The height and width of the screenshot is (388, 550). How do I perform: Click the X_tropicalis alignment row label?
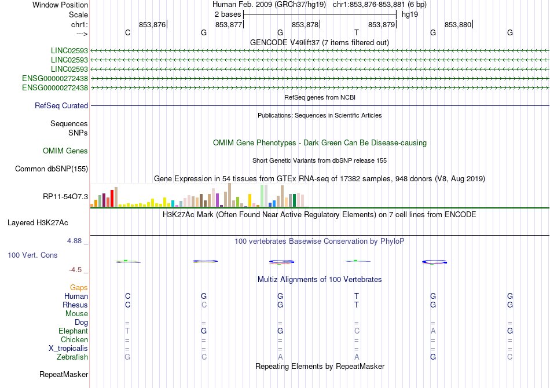[68, 349]
